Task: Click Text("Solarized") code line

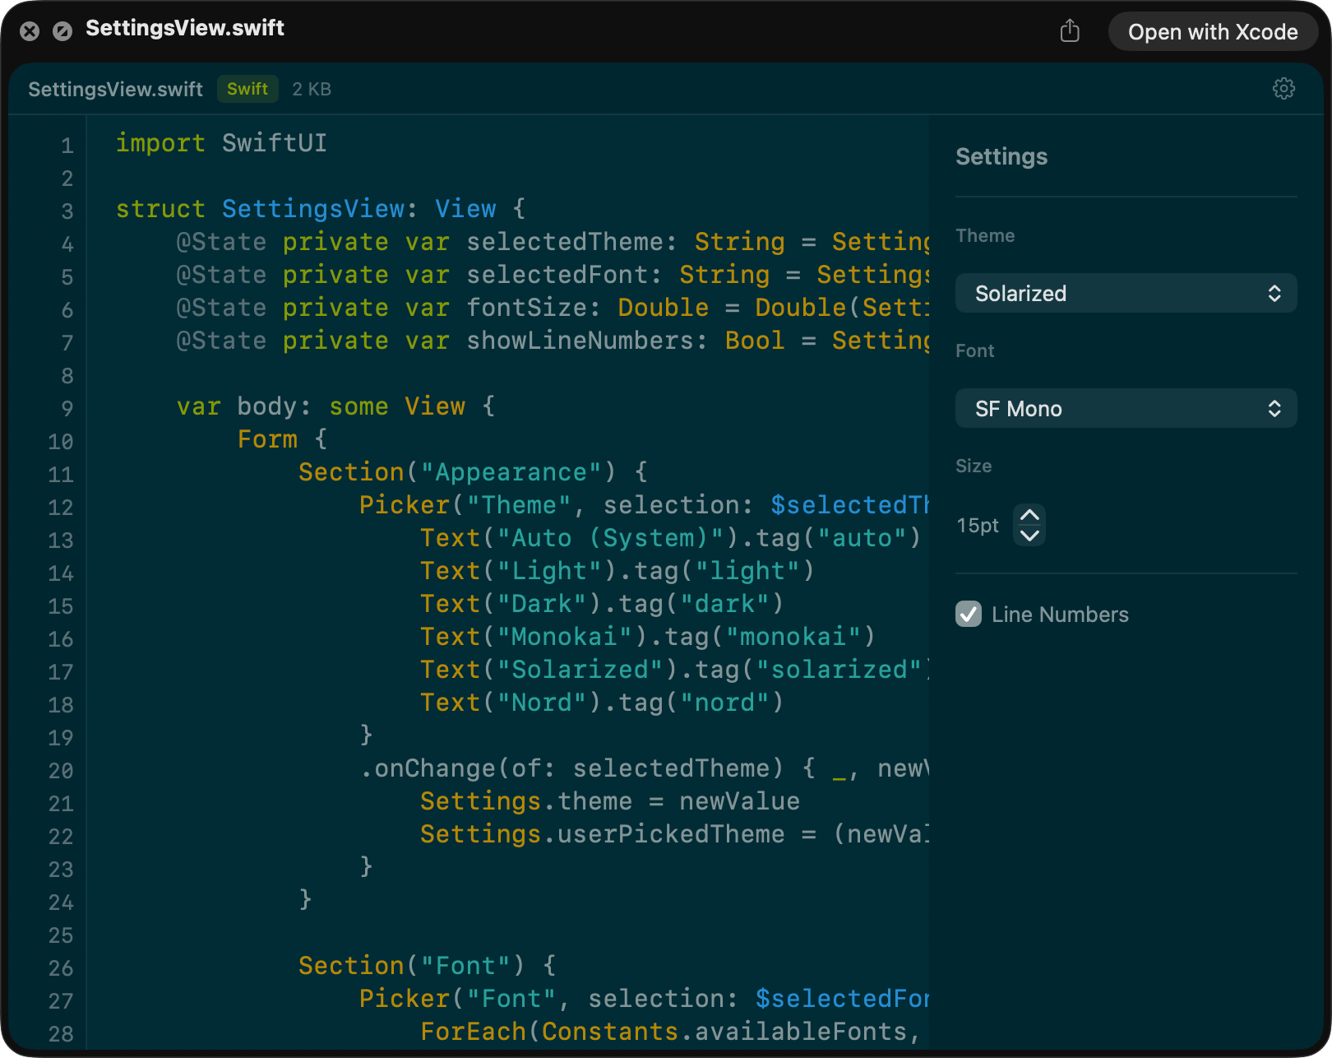Action: coord(674,670)
